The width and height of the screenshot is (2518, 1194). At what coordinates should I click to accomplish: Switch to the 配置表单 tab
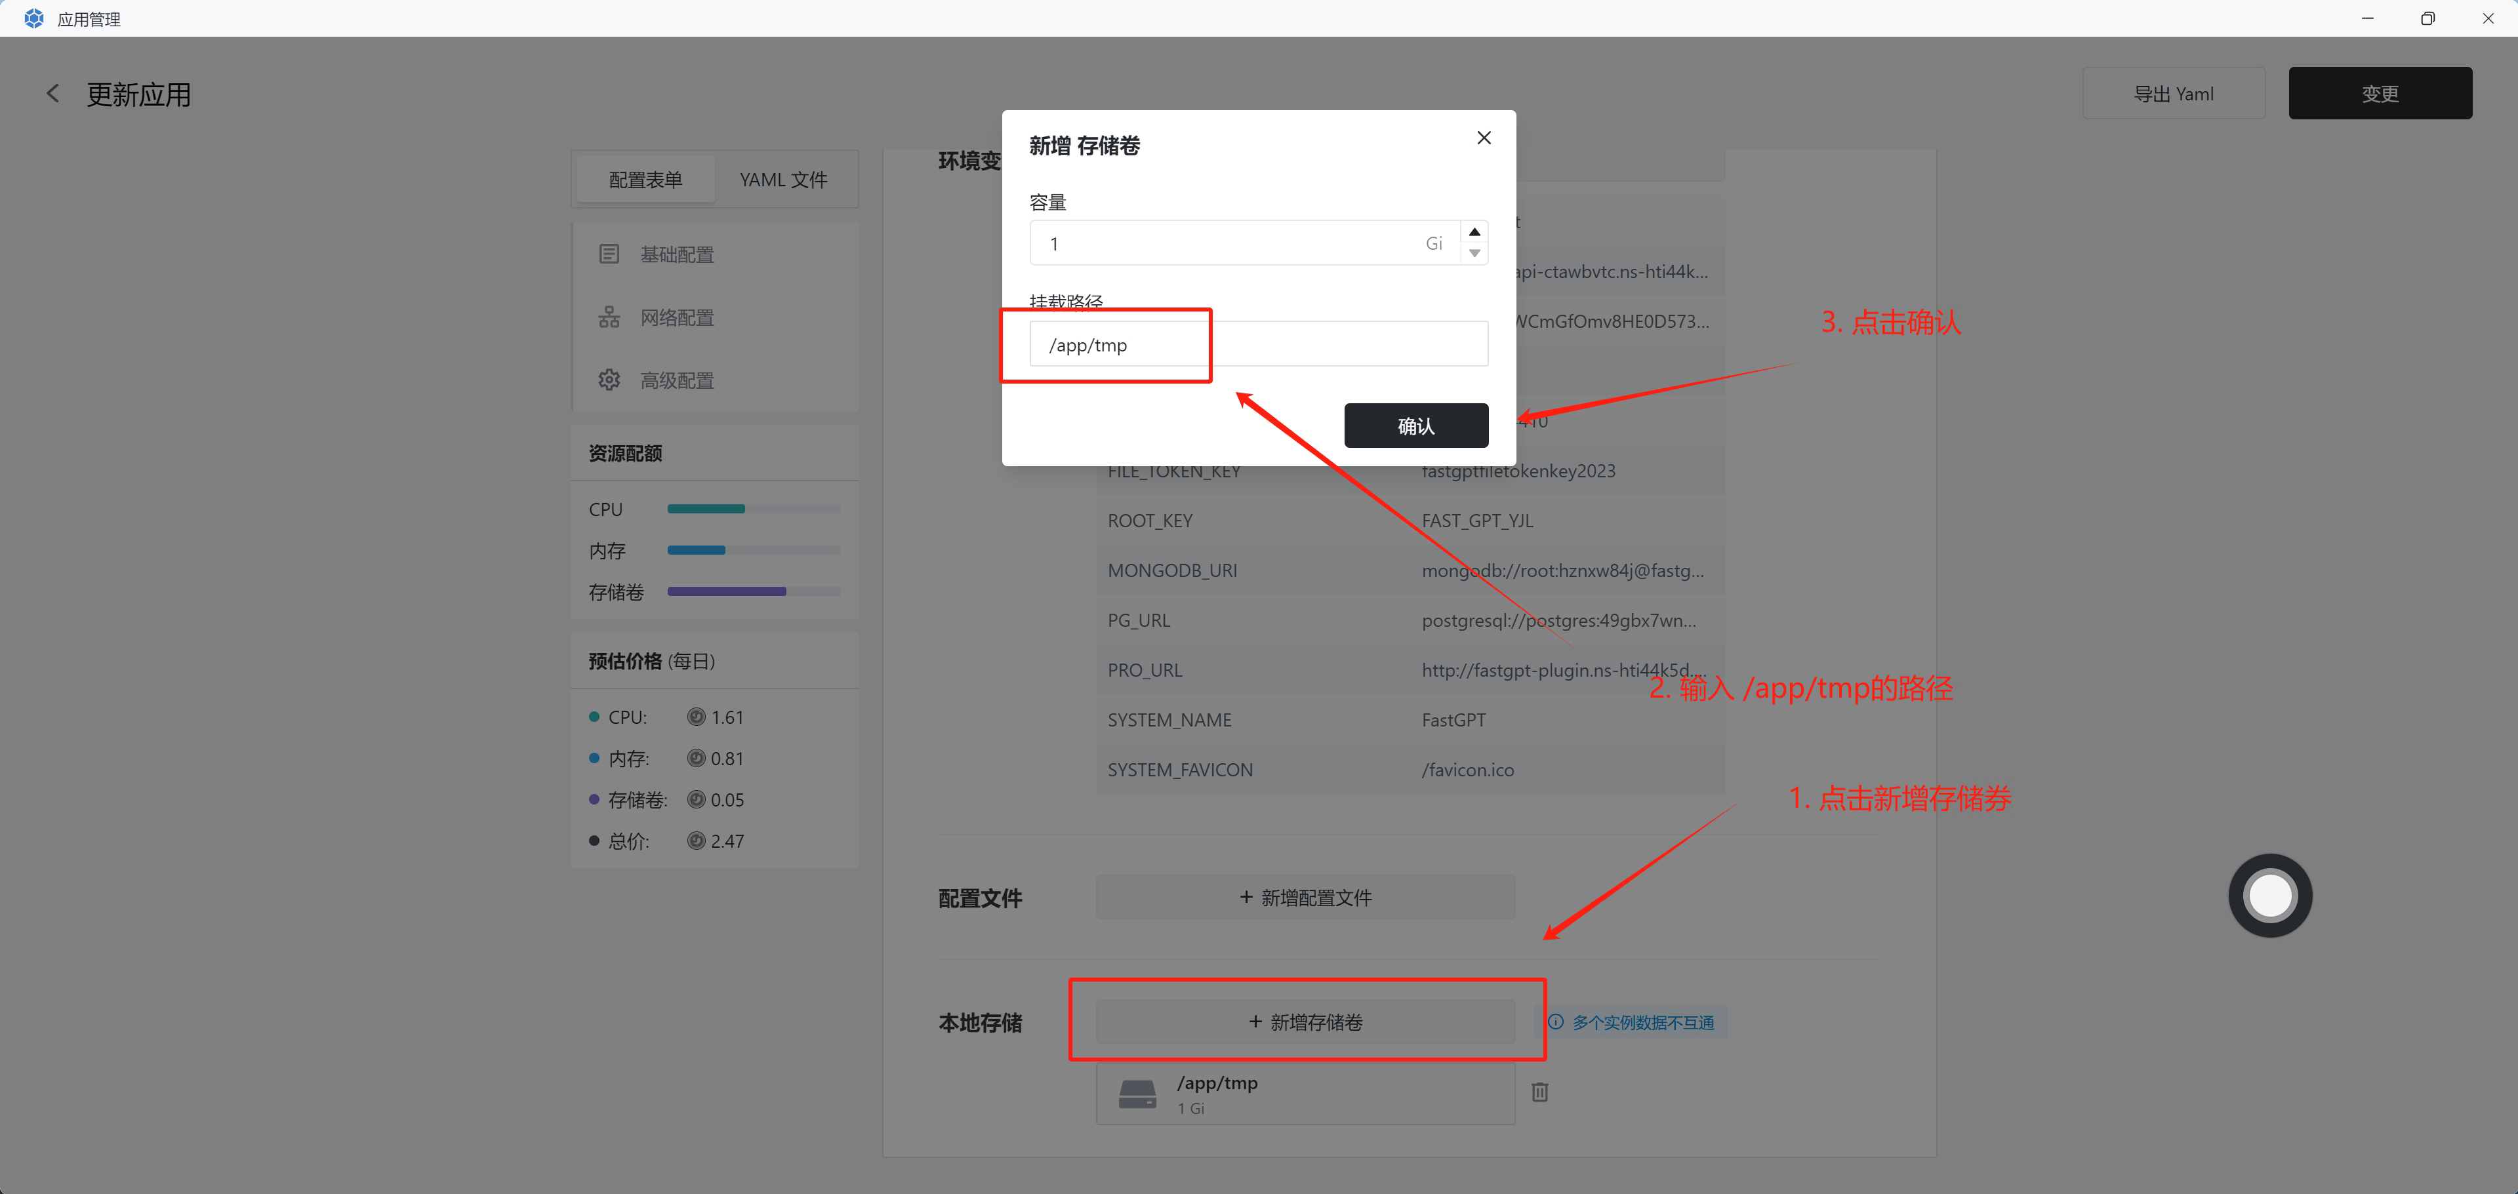pos(645,180)
